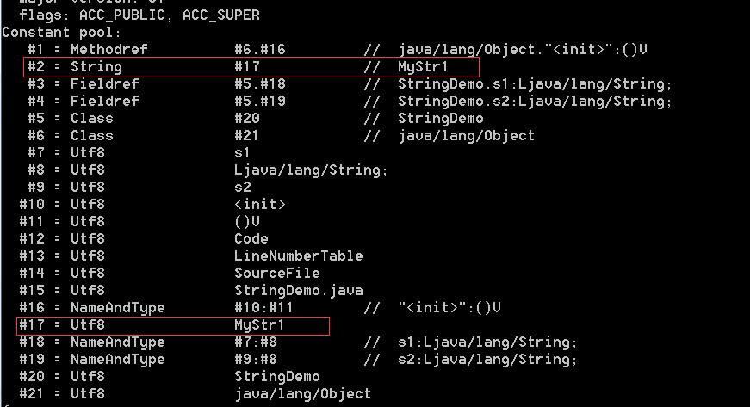Click the MyStr1 comment on line #2
750x407 pixels.
pyautogui.click(x=423, y=67)
